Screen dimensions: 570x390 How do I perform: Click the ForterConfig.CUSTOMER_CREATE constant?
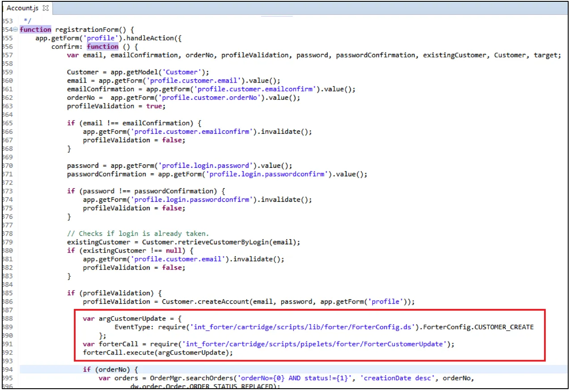point(478,327)
